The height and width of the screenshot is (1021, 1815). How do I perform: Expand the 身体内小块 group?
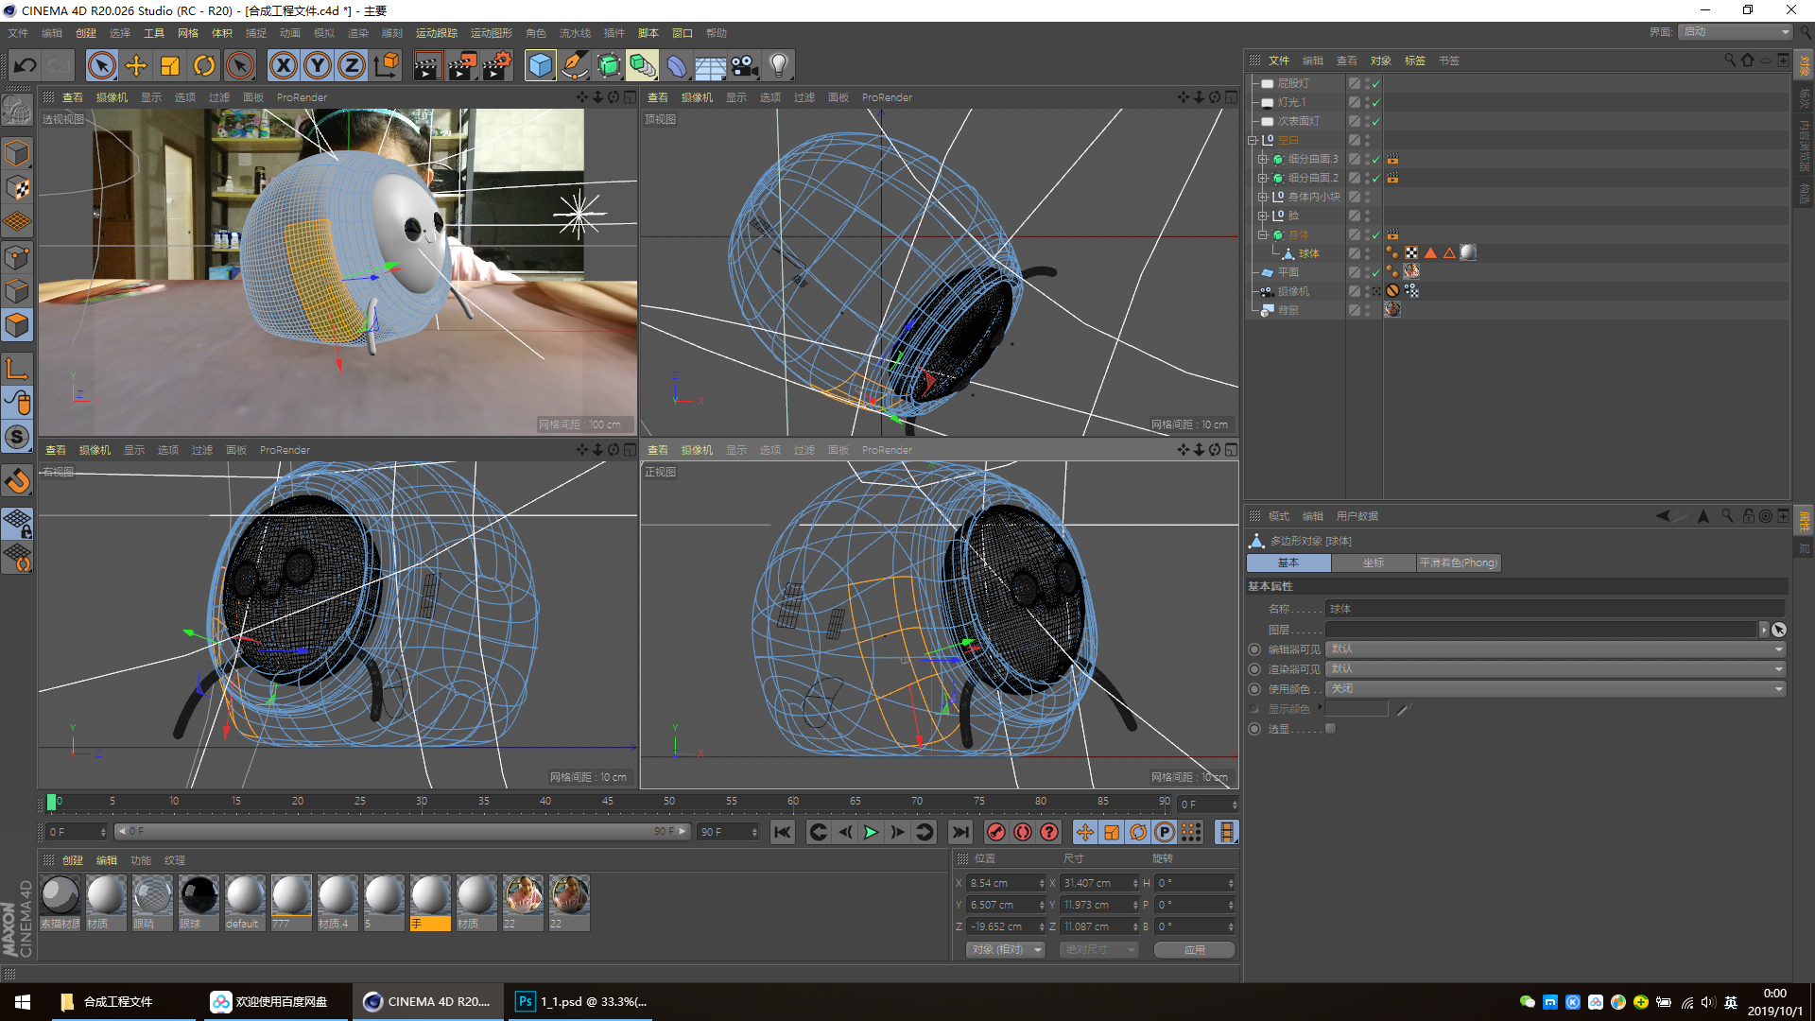point(1262,197)
